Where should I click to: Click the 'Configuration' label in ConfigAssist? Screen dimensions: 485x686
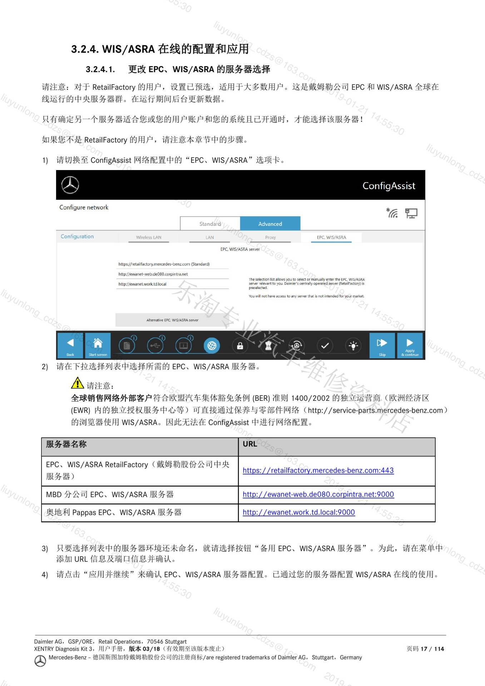point(77,237)
